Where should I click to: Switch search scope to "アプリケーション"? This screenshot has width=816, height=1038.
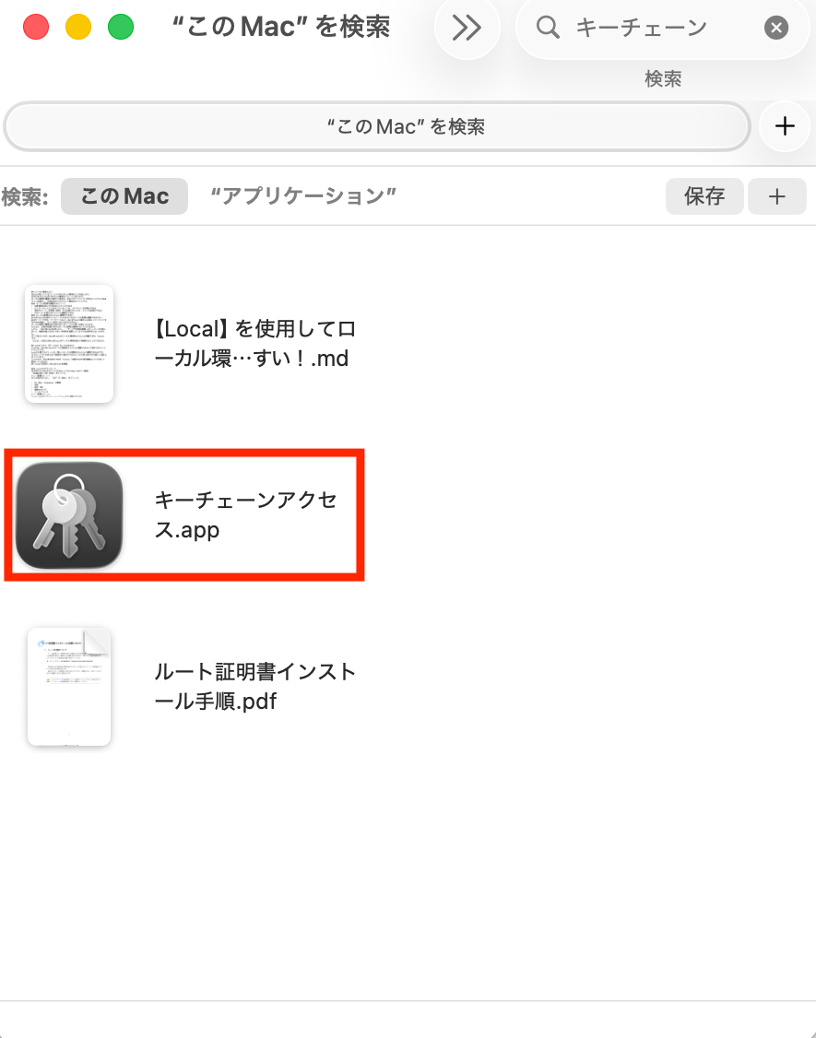[303, 196]
